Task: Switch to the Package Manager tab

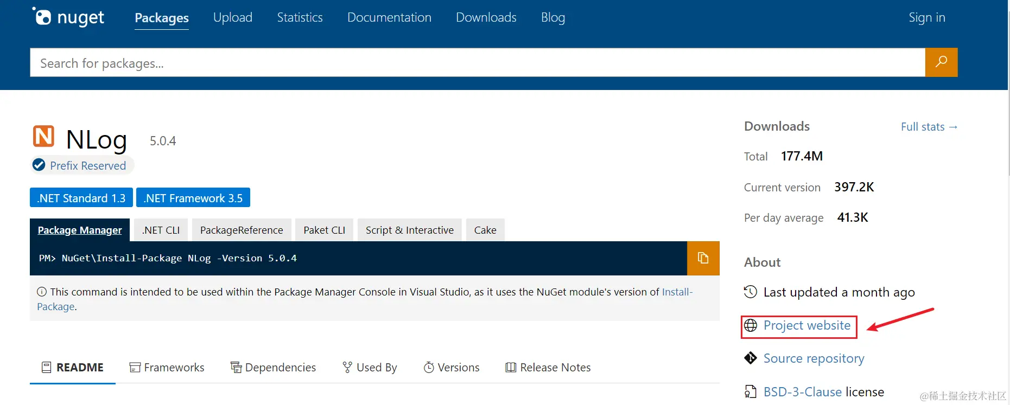Action: (80, 230)
